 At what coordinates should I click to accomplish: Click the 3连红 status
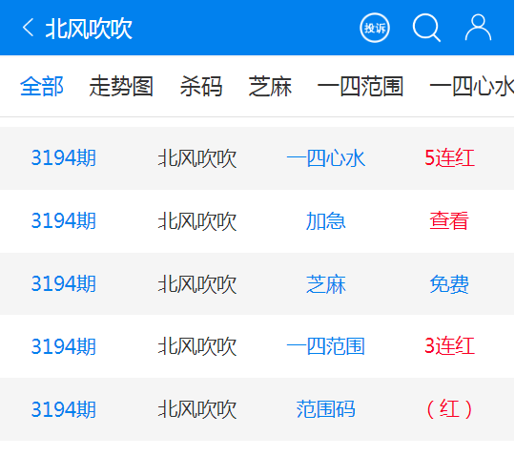tap(449, 346)
